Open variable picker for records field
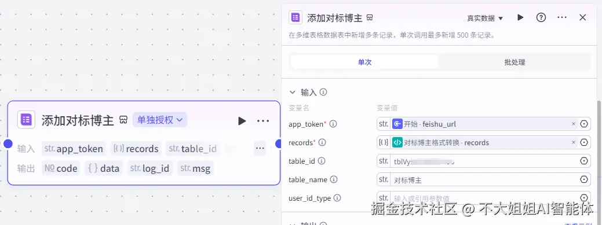Viewport: 602px width, 225px height. coord(584,142)
